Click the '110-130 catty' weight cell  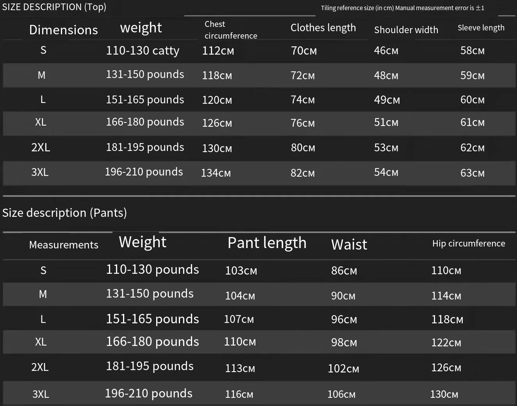click(143, 50)
